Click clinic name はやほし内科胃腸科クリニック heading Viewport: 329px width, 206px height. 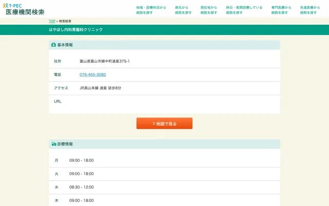point(76,30)
